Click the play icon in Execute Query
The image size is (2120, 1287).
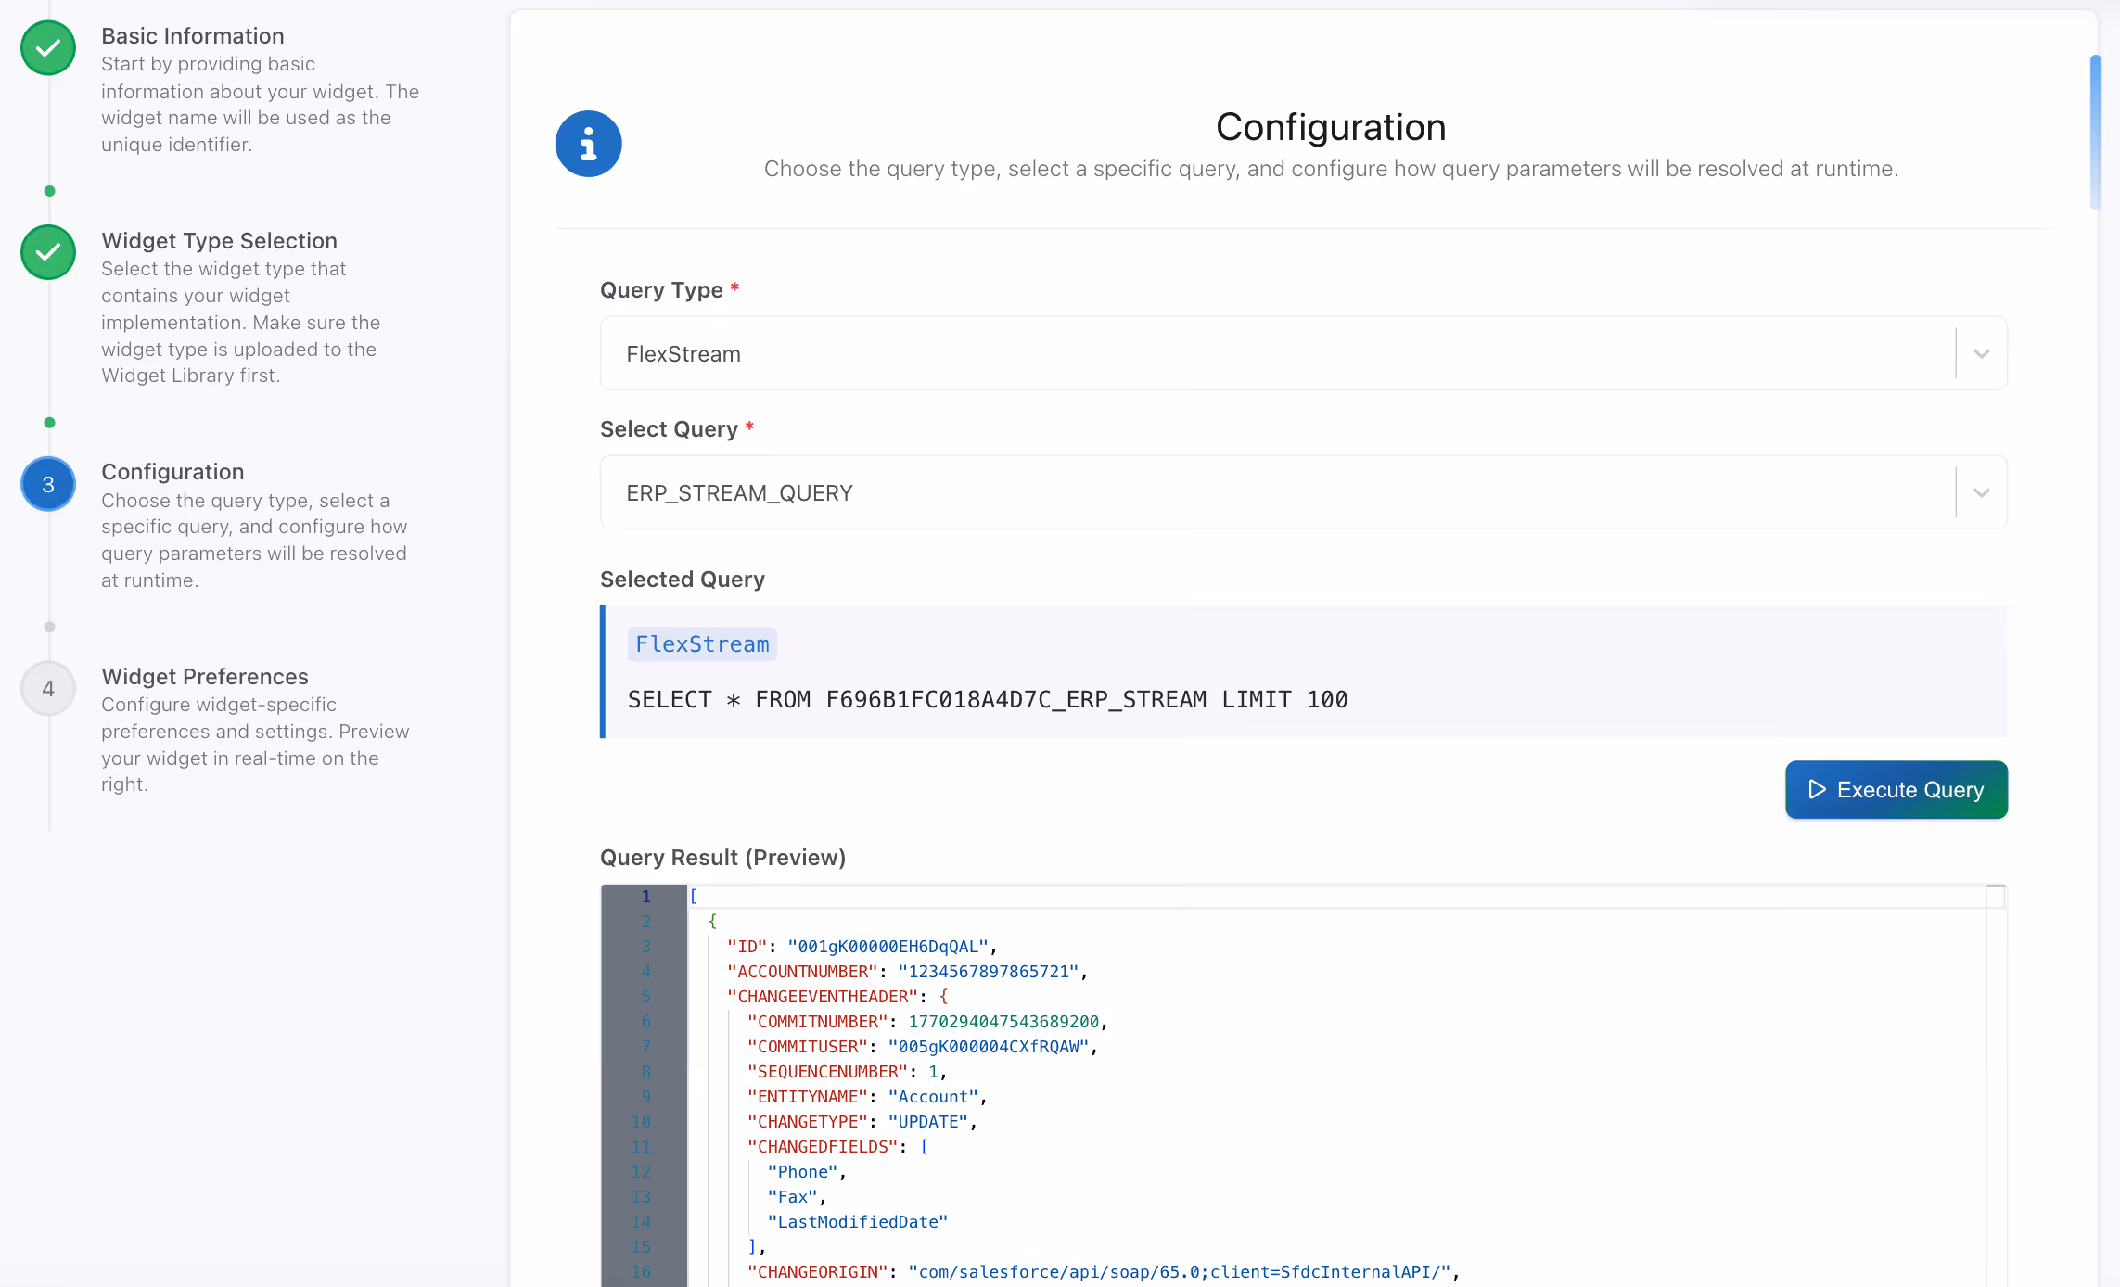[1818, 789]
